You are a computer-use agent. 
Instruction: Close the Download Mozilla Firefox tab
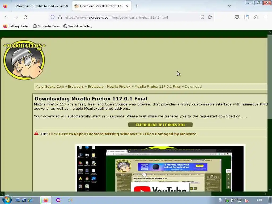click(127, 6)
